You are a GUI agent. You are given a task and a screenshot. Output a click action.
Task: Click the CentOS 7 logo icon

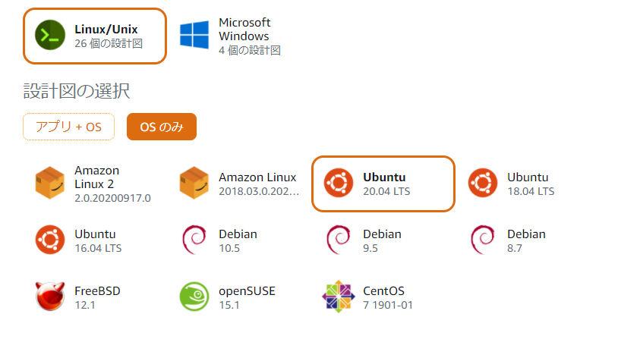339,297
